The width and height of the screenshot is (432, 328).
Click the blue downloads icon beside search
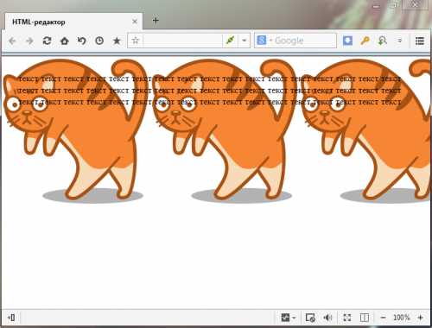347,41
